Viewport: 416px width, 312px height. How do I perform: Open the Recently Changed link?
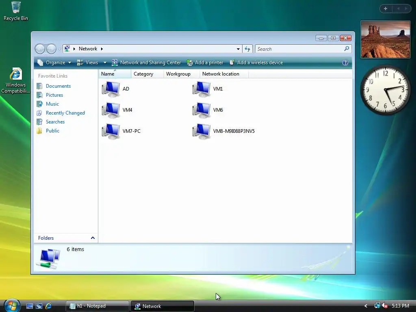click(x=65, y=113)
